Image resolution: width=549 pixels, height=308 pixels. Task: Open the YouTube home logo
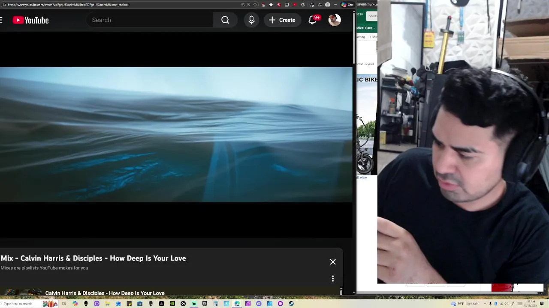(30, 20)
